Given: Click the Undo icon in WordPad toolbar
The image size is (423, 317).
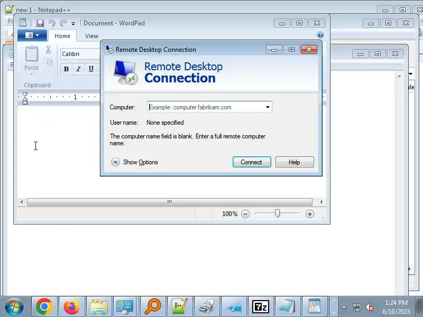Looking at the screenshot, I should [x=52, y=23].
